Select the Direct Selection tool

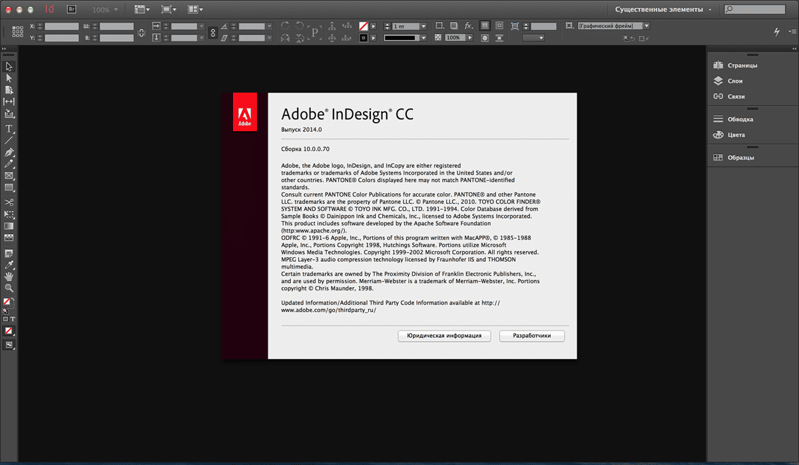[9, 78]
